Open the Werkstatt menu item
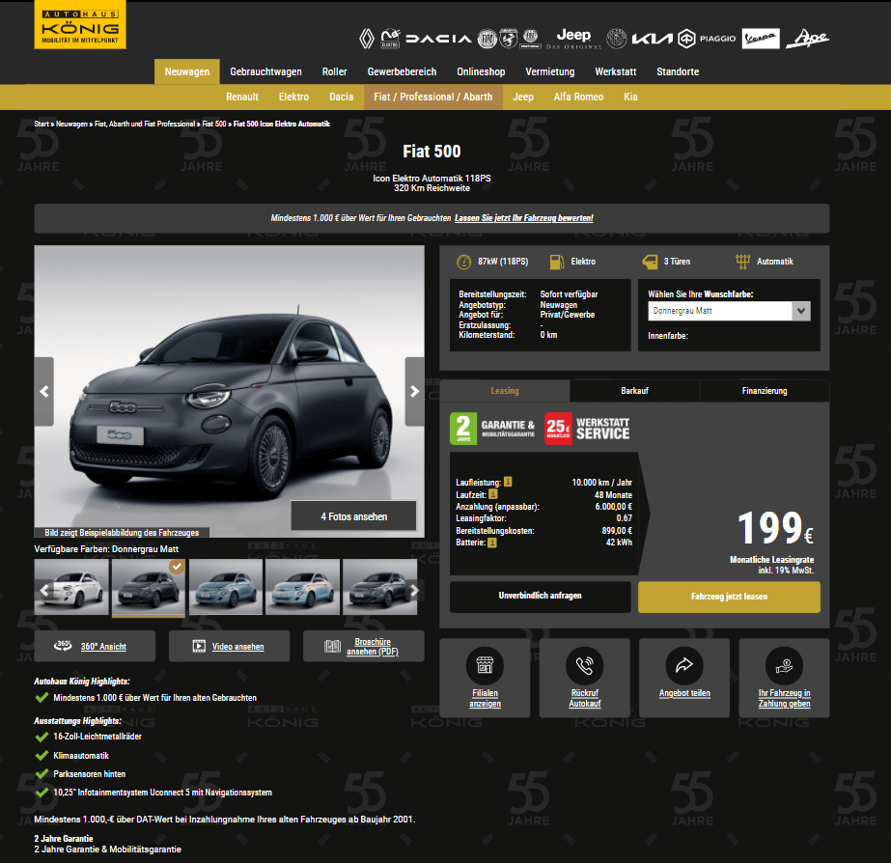The width and height of the screenshot is (891, 863). (616, 71)
